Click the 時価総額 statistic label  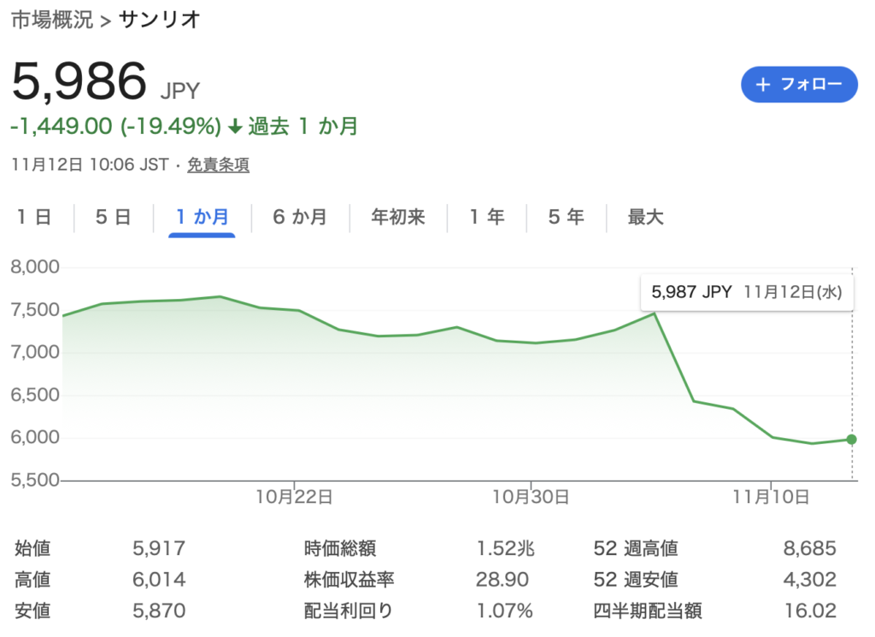[339, 549]
